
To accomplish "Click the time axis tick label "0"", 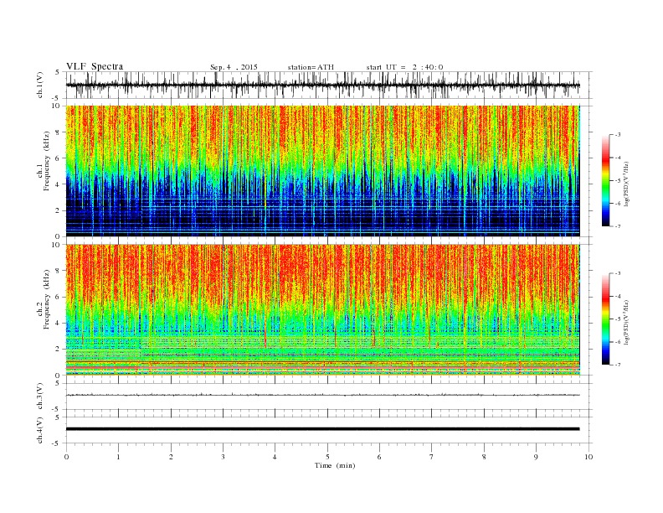I will point(66,457).
